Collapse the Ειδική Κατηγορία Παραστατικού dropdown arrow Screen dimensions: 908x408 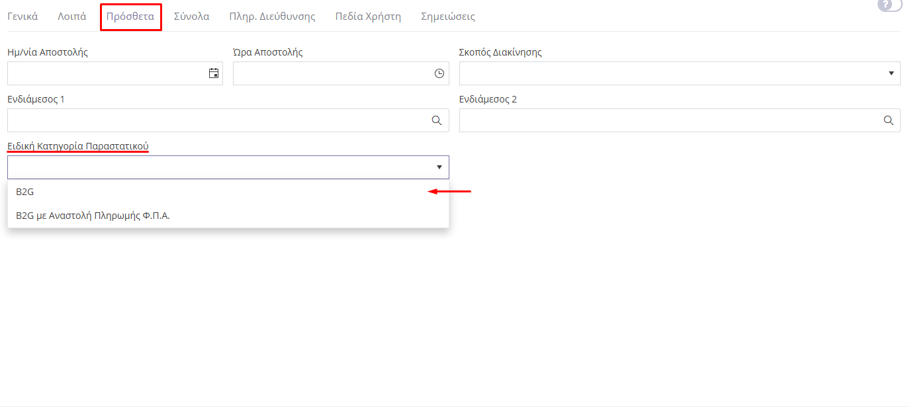(439, 167)
